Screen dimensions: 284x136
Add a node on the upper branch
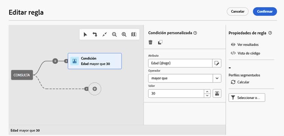tap(55, 61)
